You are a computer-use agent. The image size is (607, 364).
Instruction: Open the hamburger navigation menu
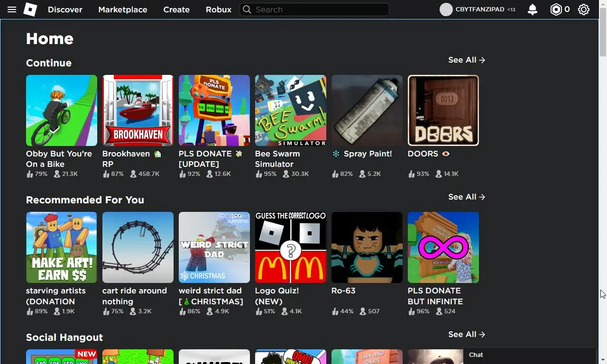[x=12, y=9]
